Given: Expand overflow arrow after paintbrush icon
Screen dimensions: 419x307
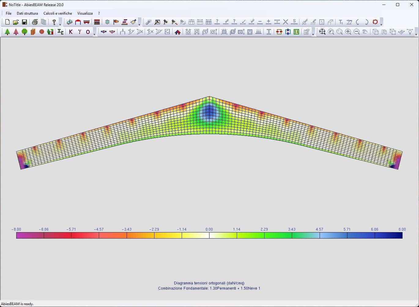Looking at the screenshot, I should tap(139, 22).
